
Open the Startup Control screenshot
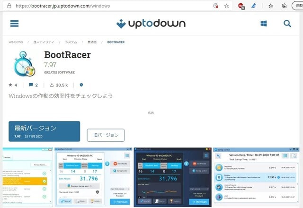coord(256,177)
